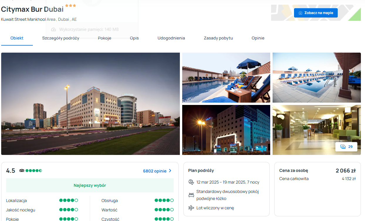Click the Najlepszy wybór banner
Viewport: 365px width, 221px height.
point(90,185)
